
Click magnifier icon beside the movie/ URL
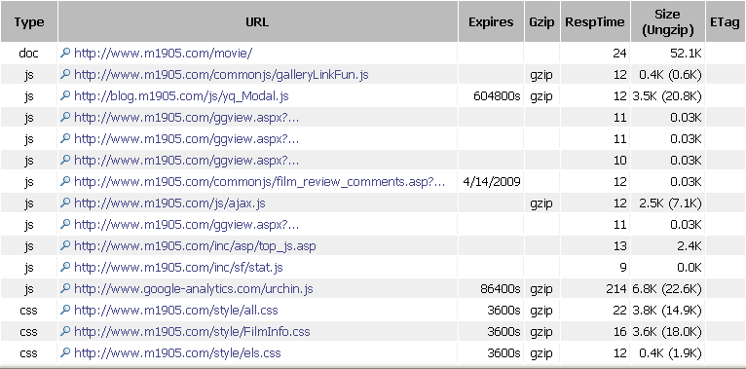(x=65, y=54)
